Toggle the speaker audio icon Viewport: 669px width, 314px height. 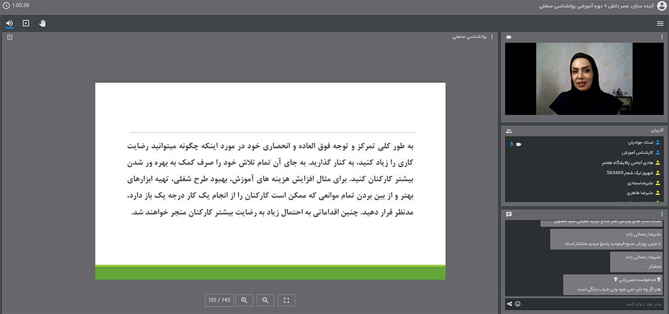pyautogui.click(x=9, y=24)
